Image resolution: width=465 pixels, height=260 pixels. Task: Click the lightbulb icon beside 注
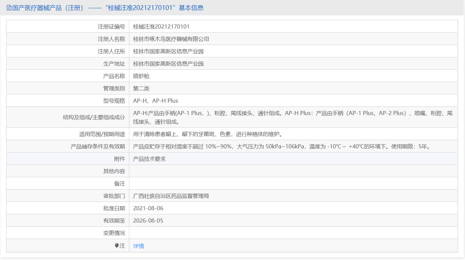[x=117, y=246]
